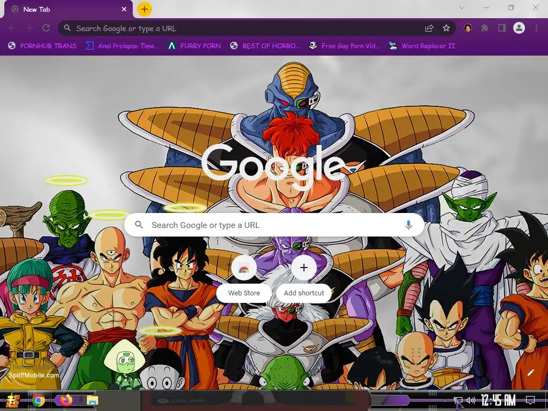Customize this page with the pencil icon

pos(530,372)
